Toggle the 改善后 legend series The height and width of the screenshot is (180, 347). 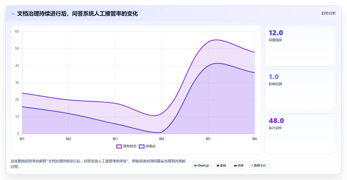147,146
